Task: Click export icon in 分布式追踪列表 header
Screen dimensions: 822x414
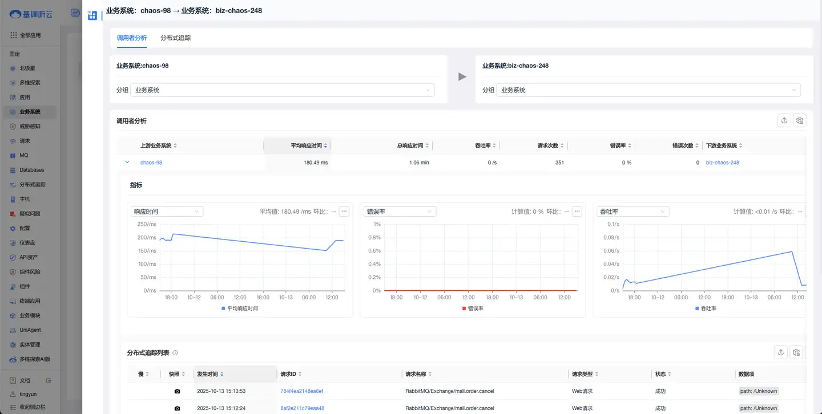Action: pyautogui.click(x=781, y=352)
